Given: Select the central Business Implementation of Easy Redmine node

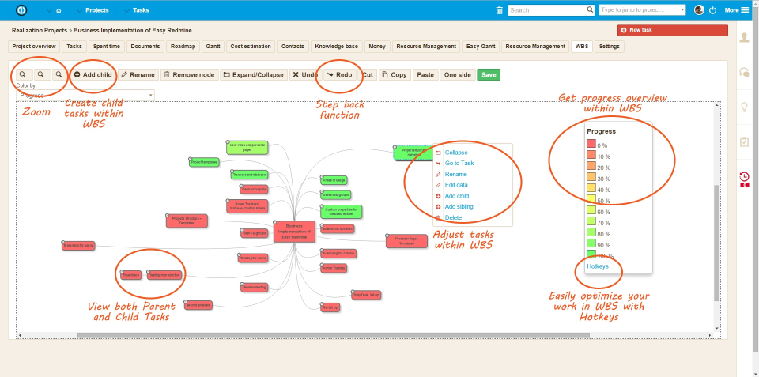Looking at the screenshot, I should click(294, 232).
